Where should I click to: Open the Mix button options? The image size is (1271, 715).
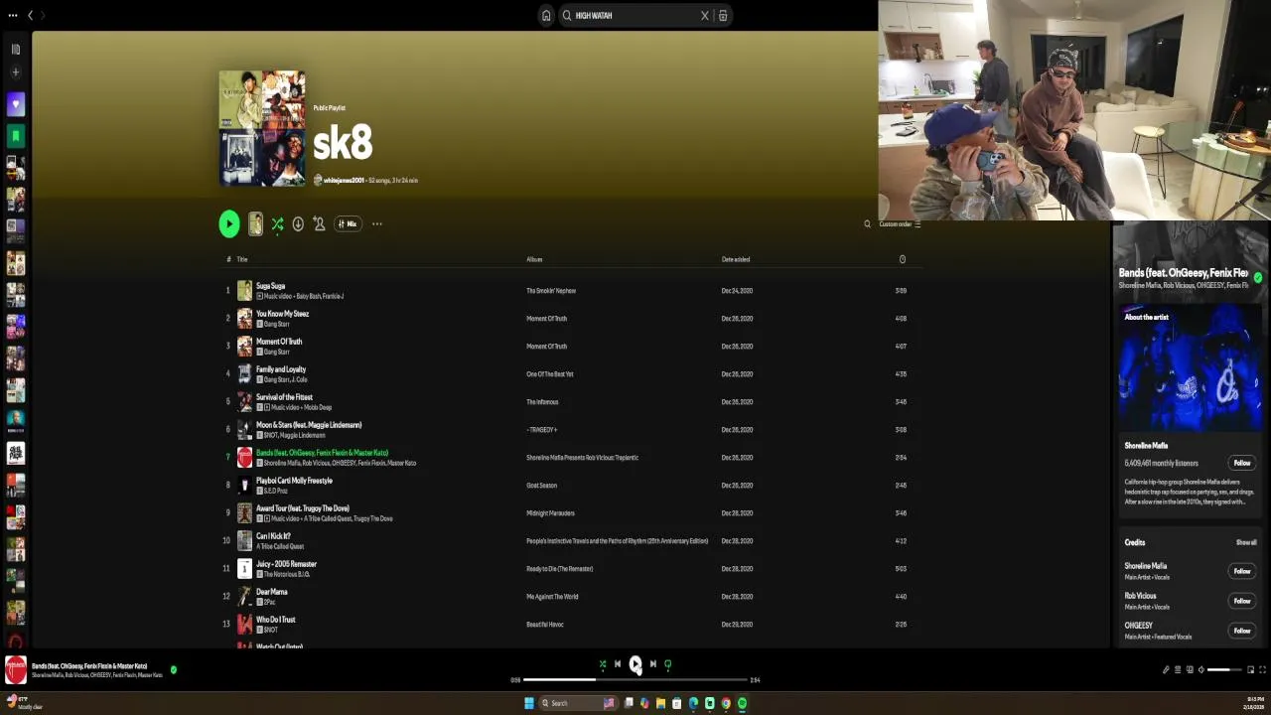click(x=347, y=224)
